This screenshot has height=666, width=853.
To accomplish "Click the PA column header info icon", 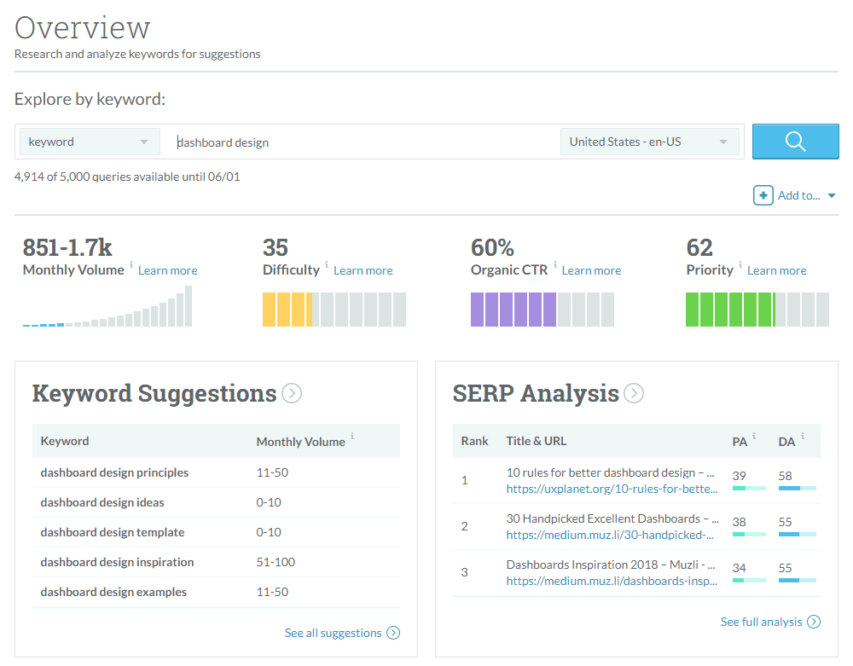I will [x=754, y=437].
